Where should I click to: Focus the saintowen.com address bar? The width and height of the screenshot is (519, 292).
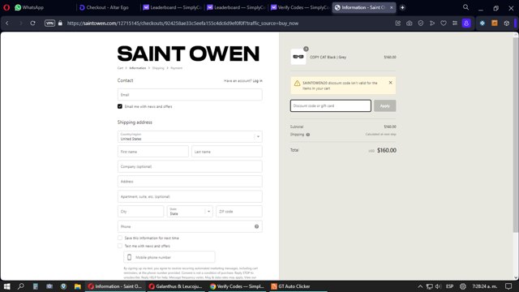(x=182, y=24)
